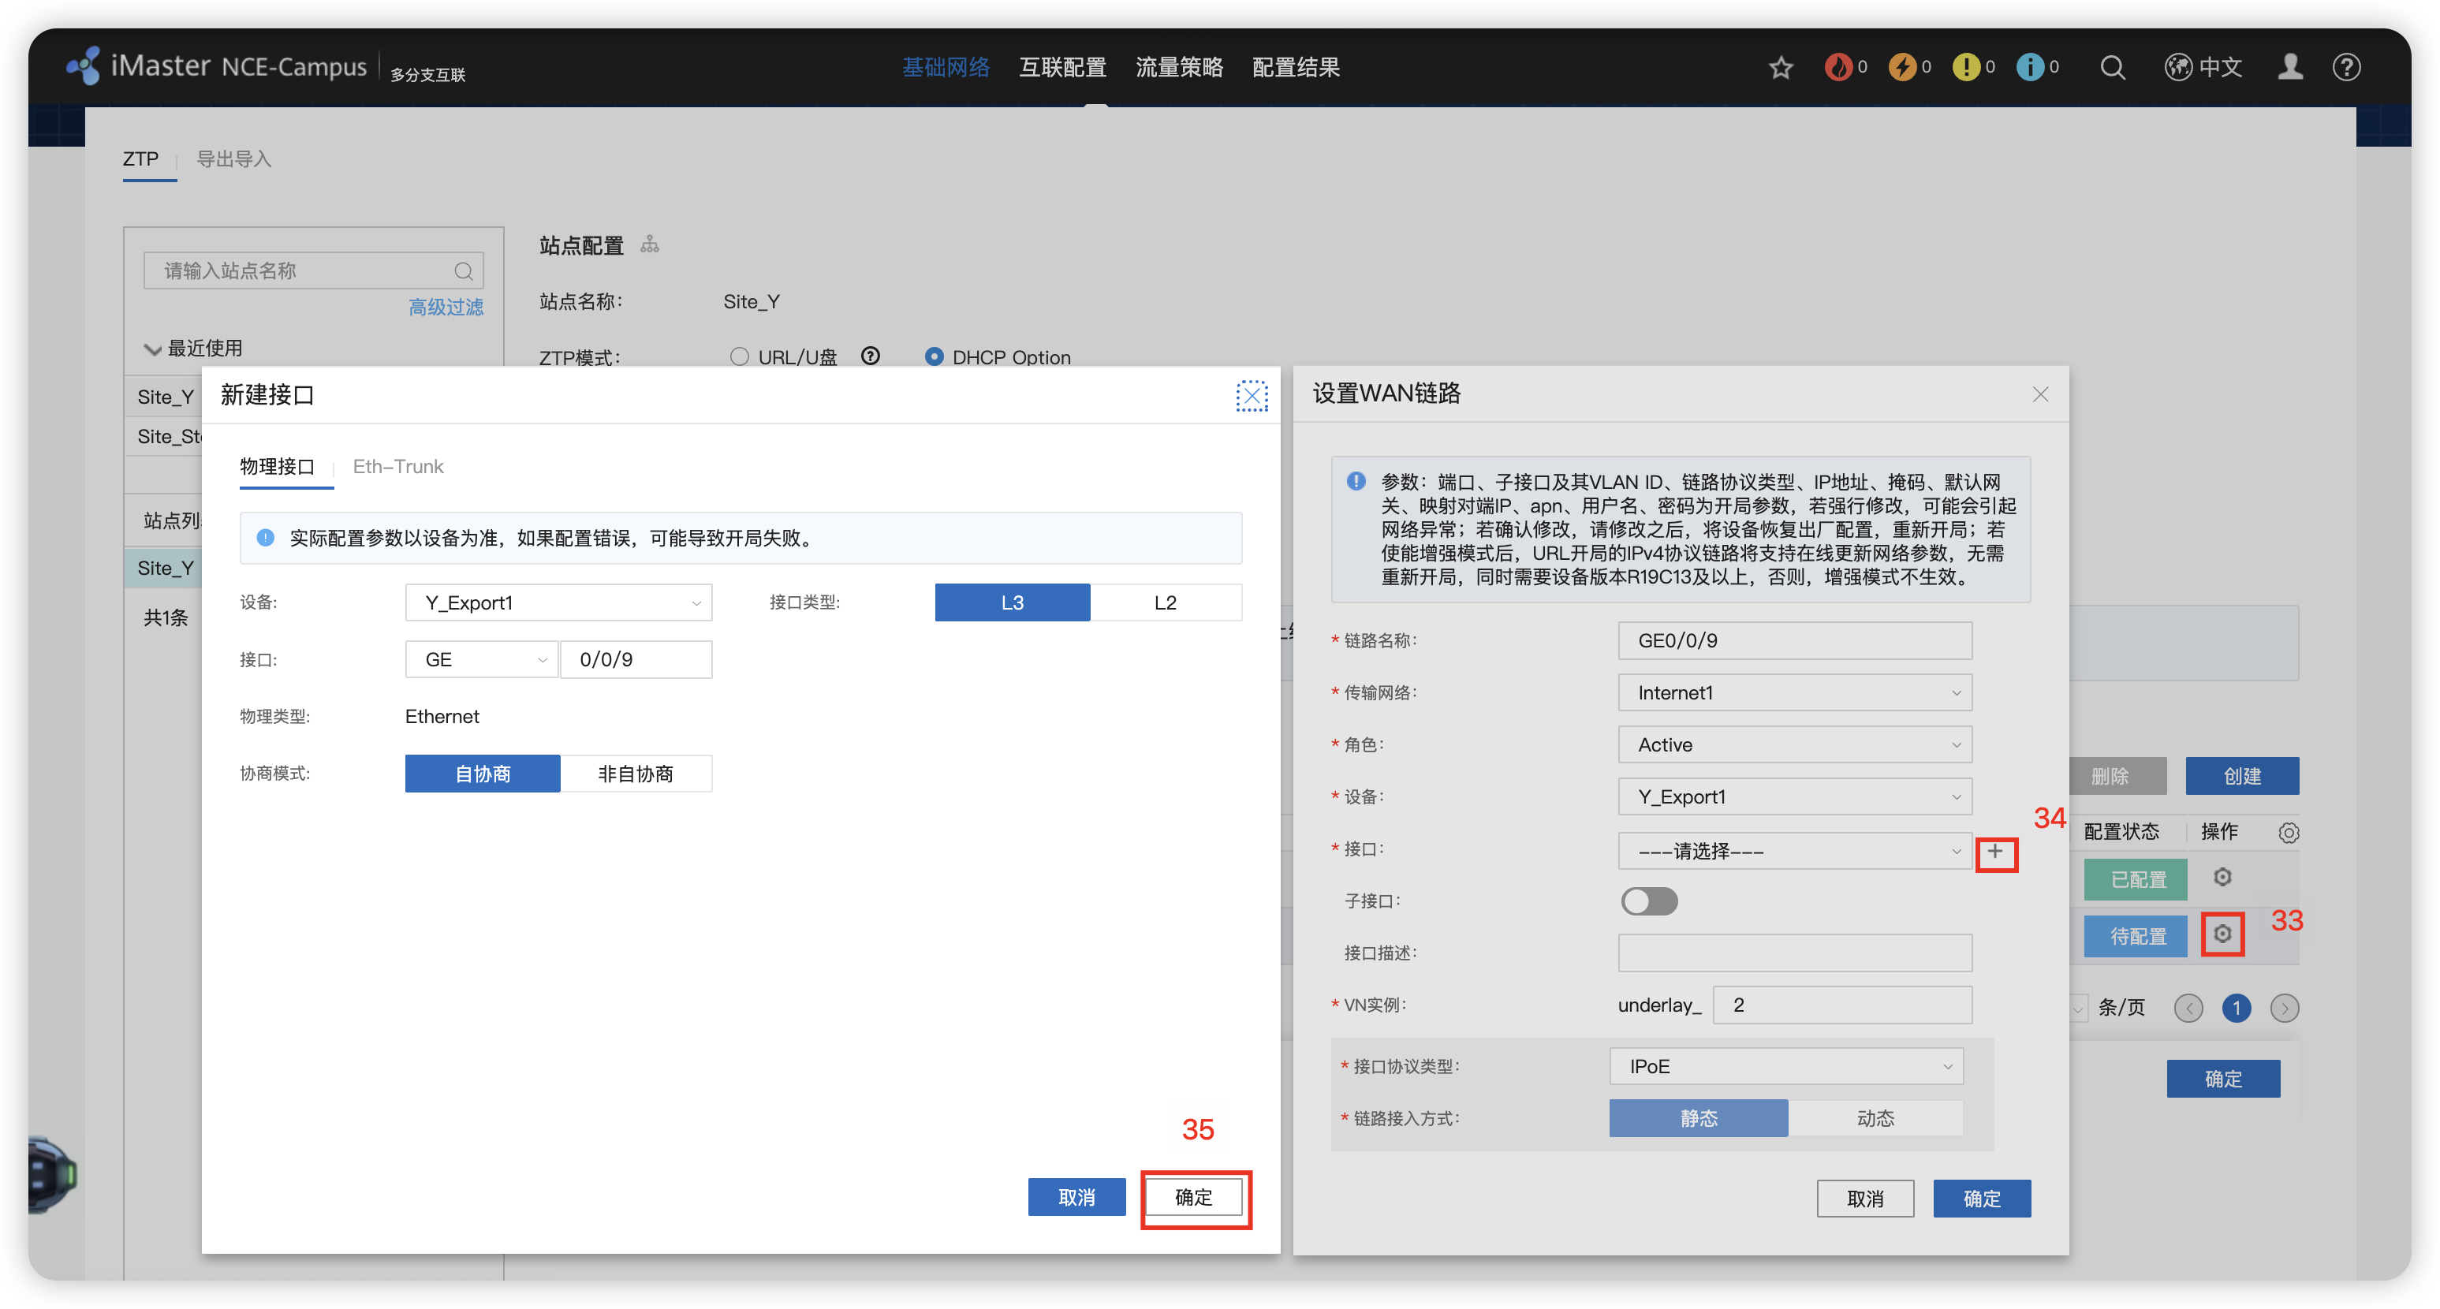2440x1309 pixels.
Task: Click the search magnifier in top bar
Action: [2112, 67]
